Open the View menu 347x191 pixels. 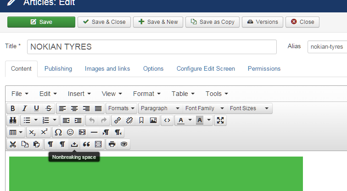112,94
